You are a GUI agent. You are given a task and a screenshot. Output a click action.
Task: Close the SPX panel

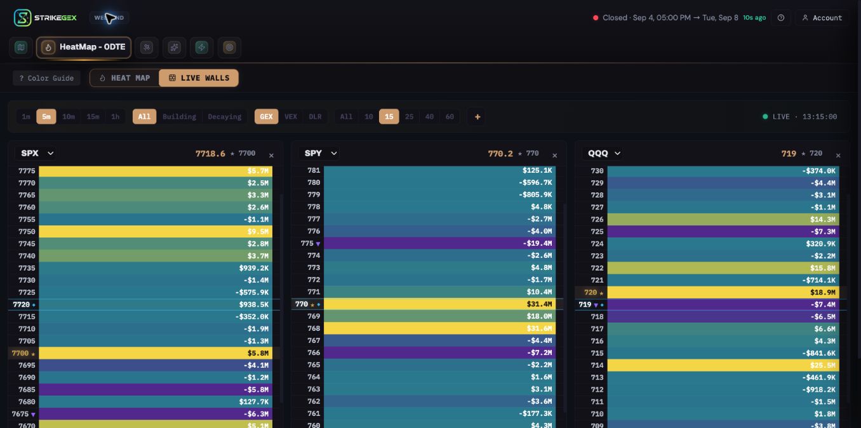[x=271, y=156]
